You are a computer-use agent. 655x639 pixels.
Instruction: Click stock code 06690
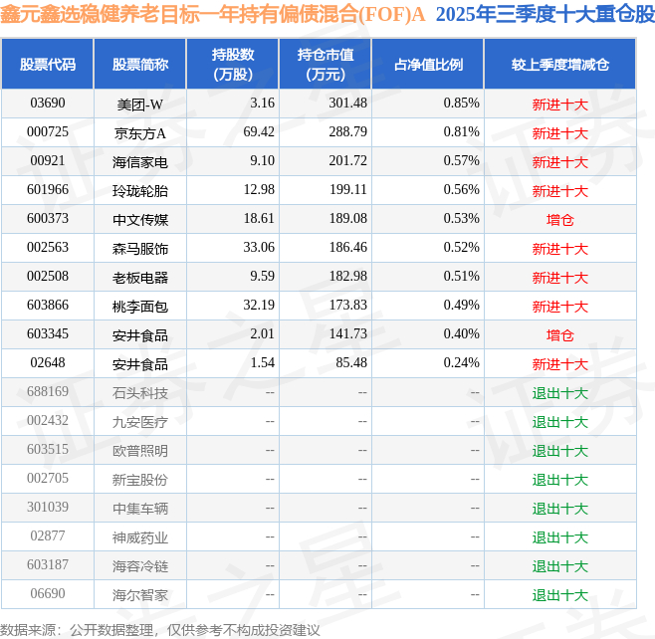(x=48, y=593)
